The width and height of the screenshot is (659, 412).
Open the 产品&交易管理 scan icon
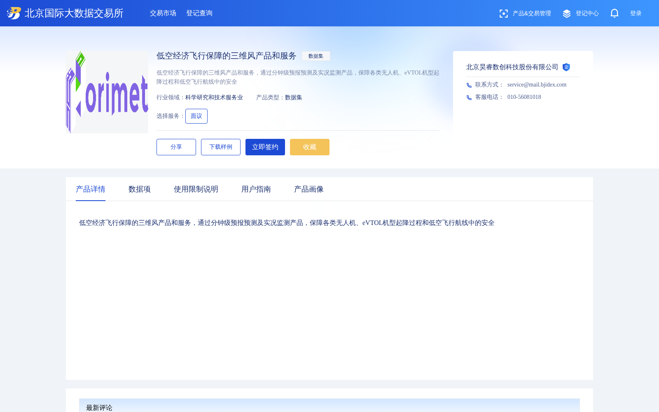pos(503,14)
